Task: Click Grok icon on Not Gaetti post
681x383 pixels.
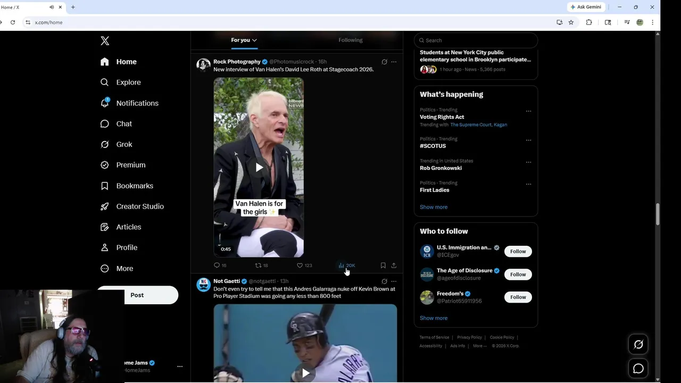Action: coord(384,281)
